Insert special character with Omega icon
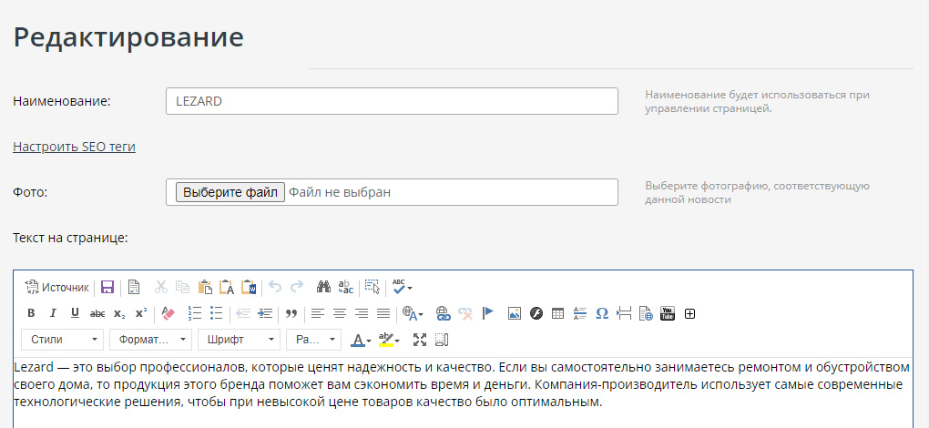 click(x=602, y=313)
